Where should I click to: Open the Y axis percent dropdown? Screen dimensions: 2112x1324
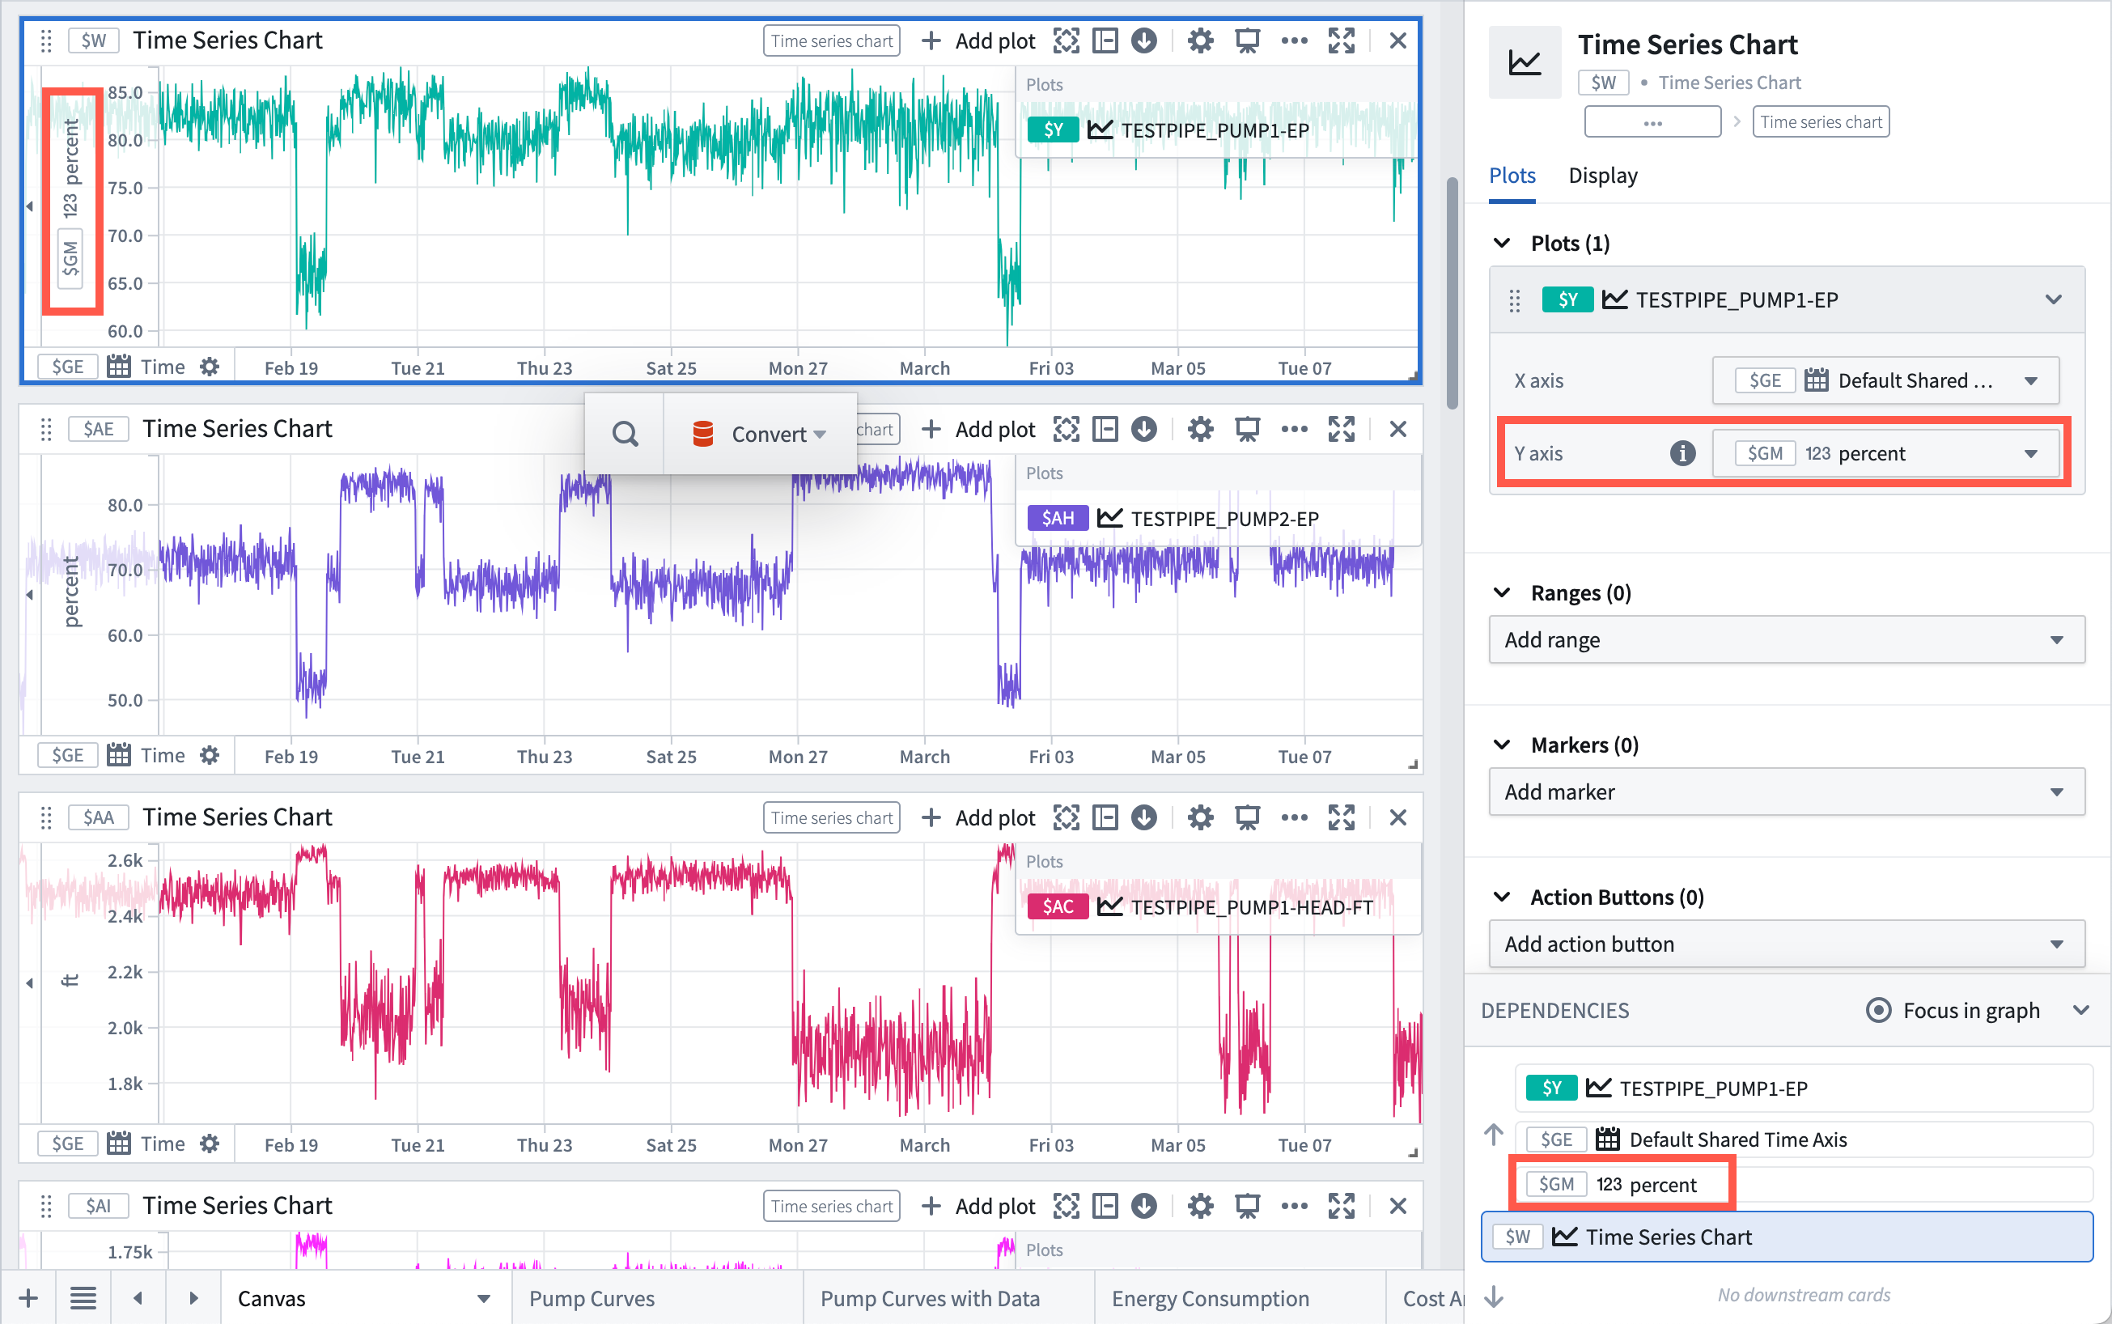[1886, 453]
